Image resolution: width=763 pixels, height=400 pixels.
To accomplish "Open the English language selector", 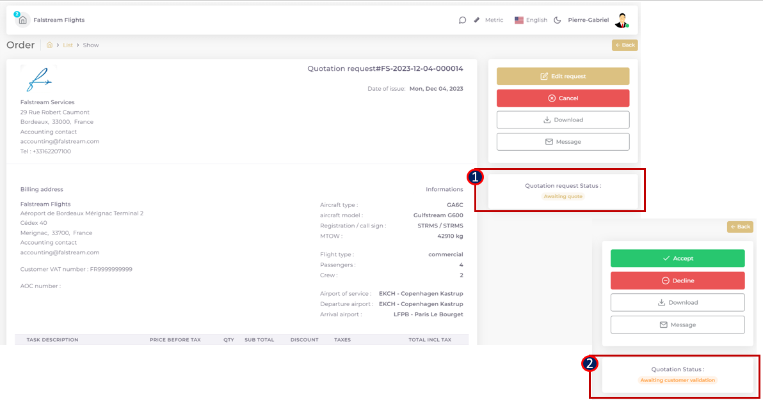I will 531,20.
